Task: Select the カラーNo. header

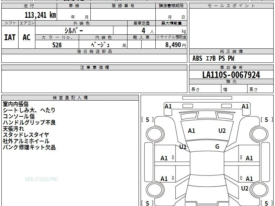Action: pos(57,37)
